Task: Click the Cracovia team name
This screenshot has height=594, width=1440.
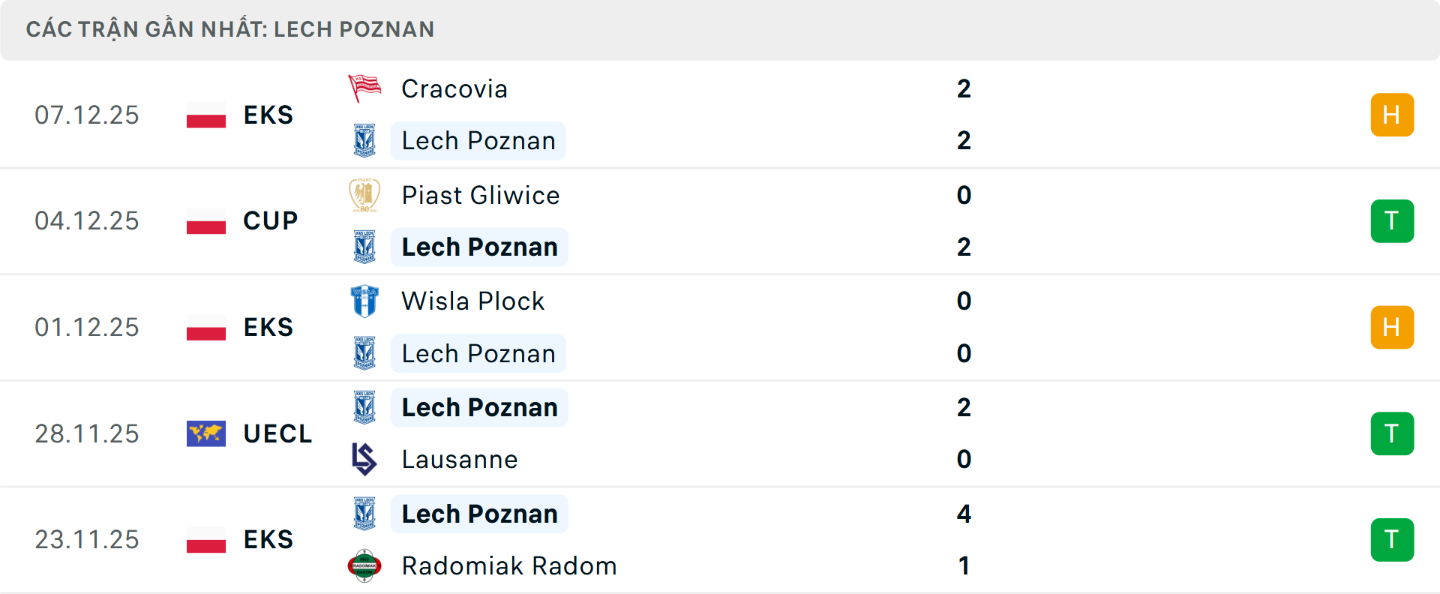Action: [x=454, y=88]
